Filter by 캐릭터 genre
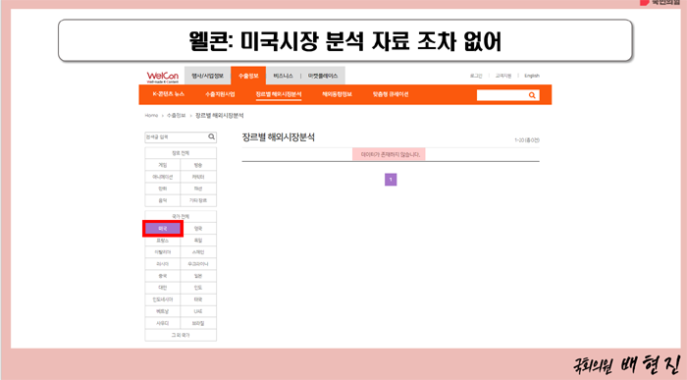 pyautogui.click(x=198, y=177)
